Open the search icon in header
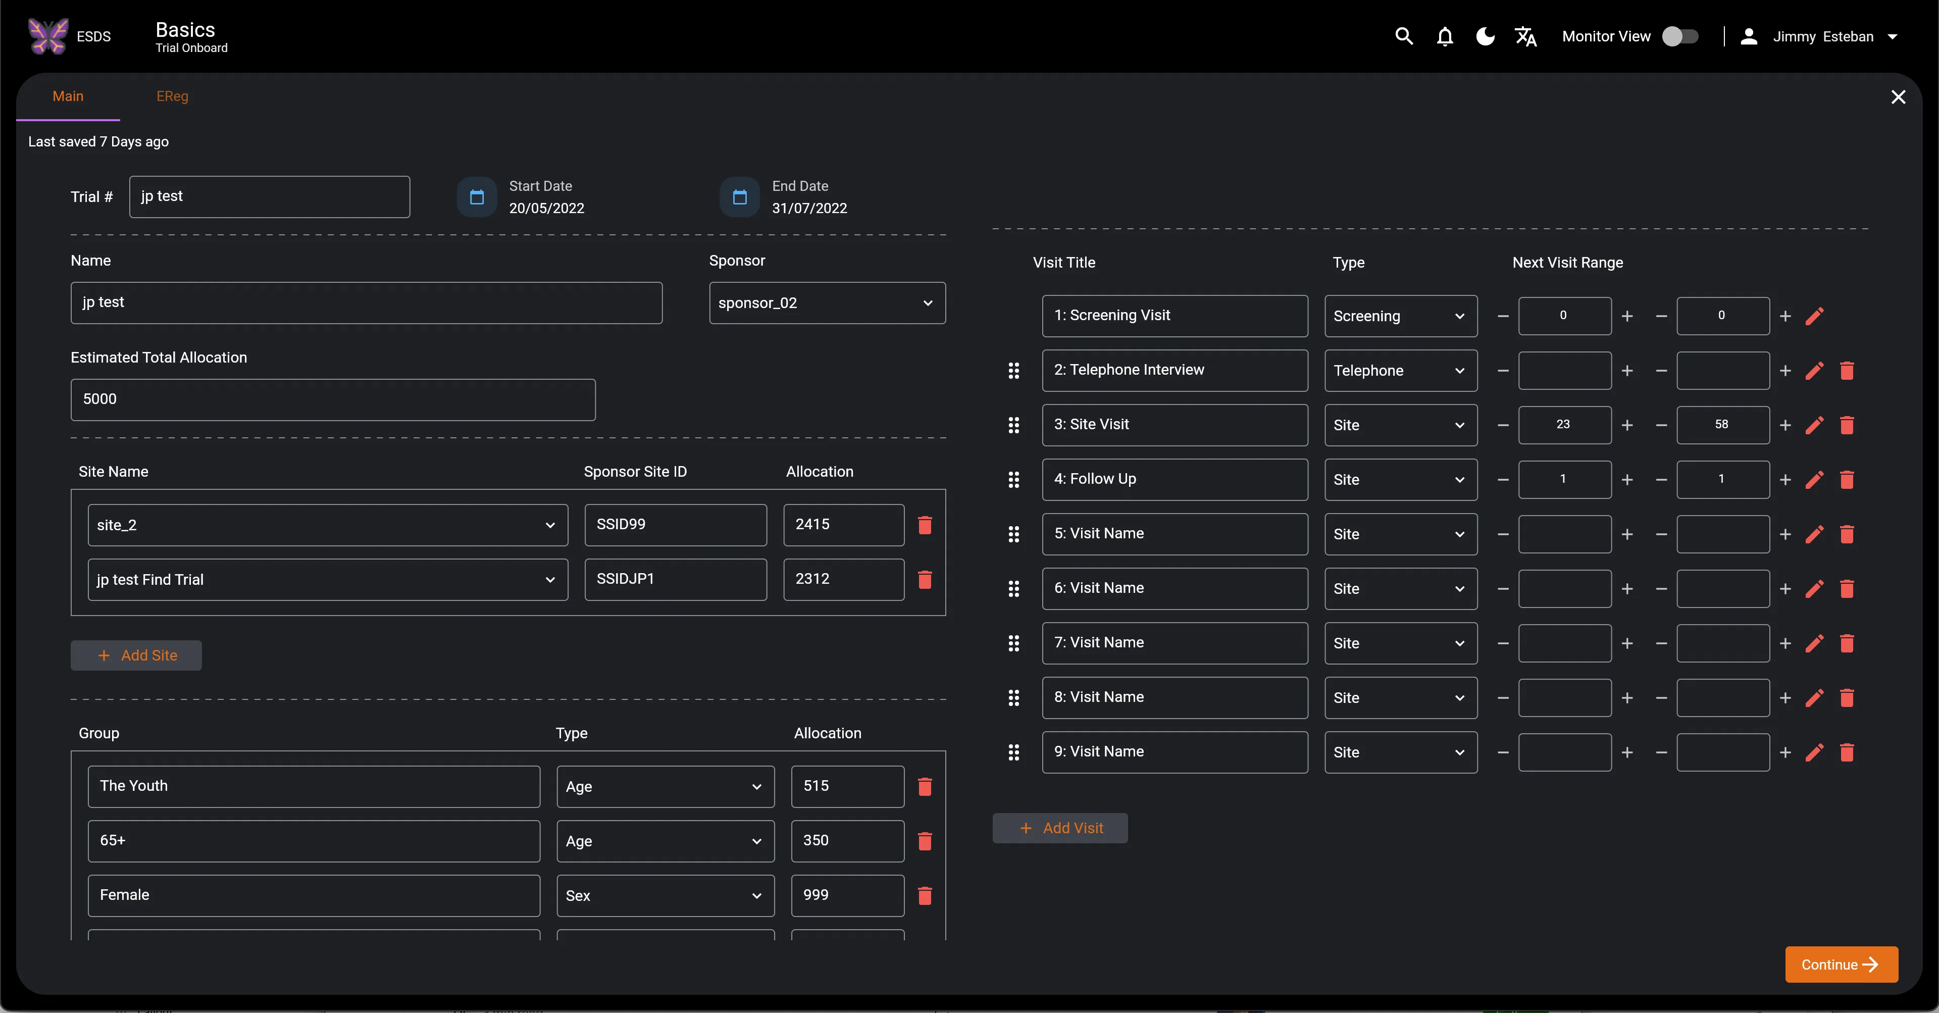Screen dimensions: 1939x1013 [1403, 36]
